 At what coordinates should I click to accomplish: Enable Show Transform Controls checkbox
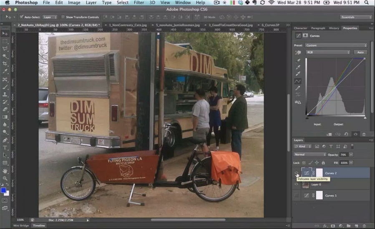point(63,17)
